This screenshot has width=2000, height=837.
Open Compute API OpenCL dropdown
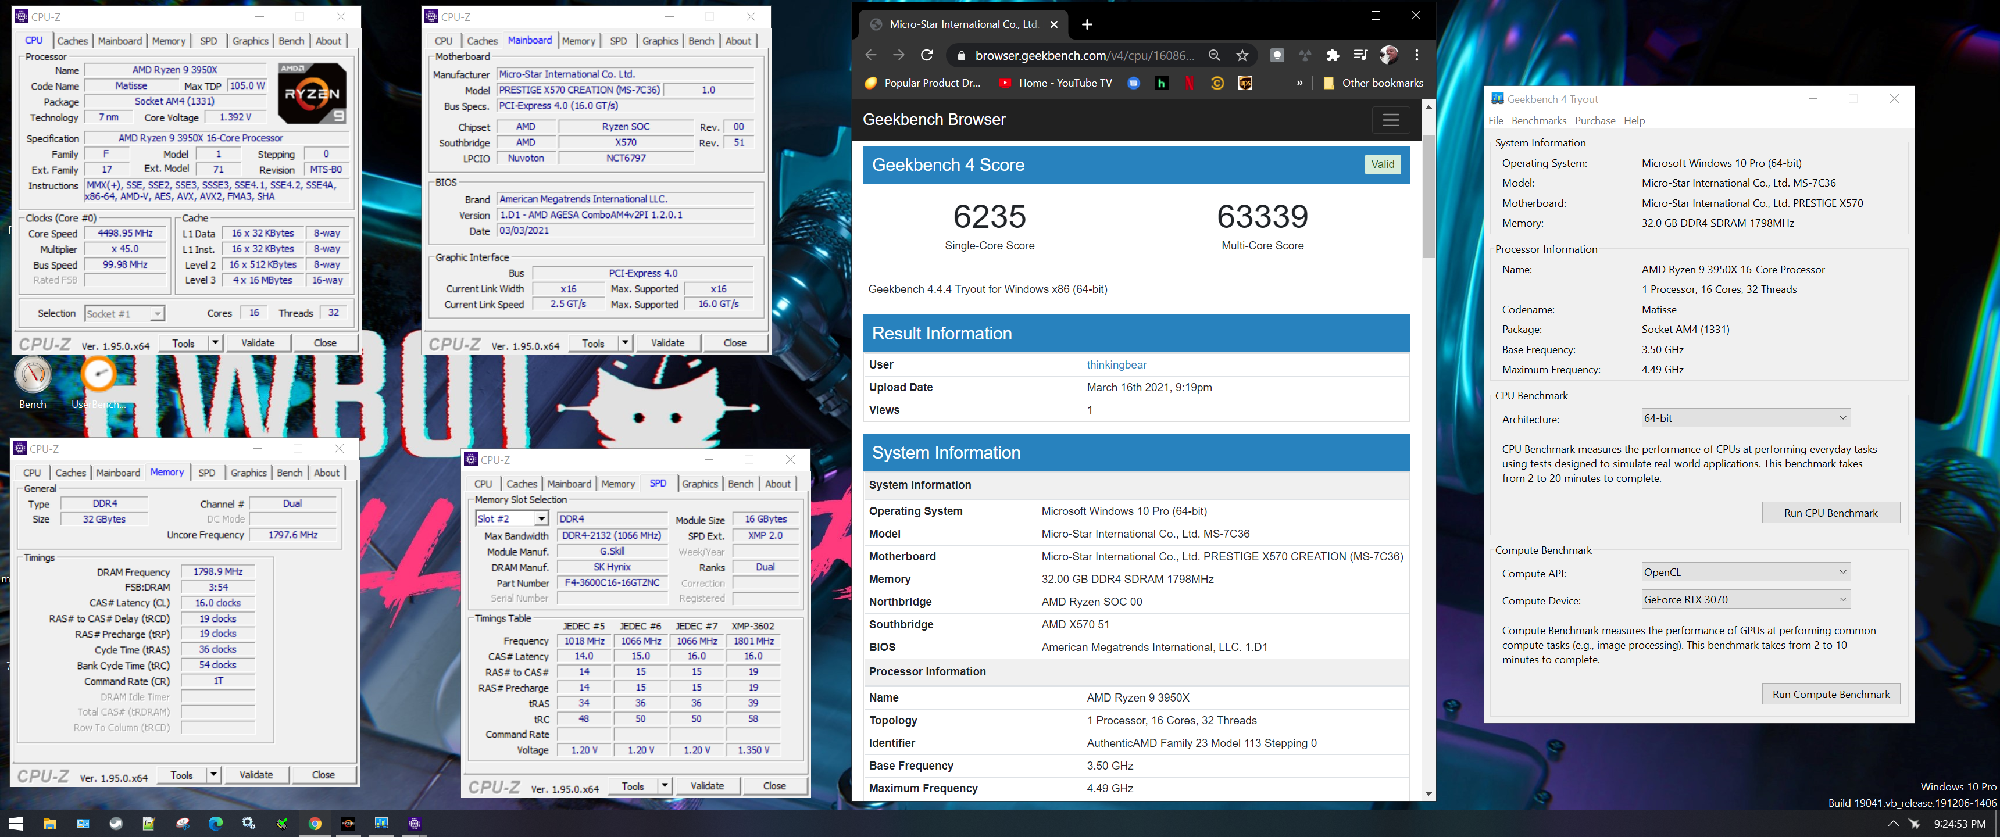(1745, 572)
